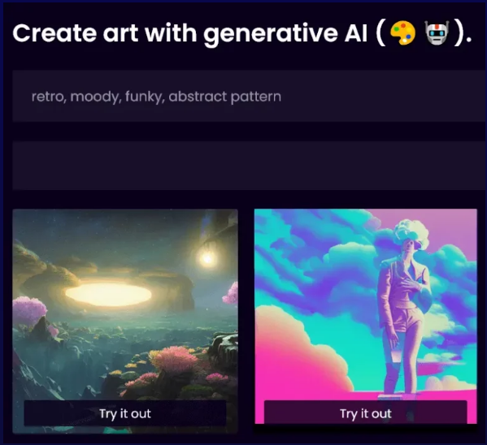
Task: Click the empty field below the prompt box
Action: (x=250, y=166)
